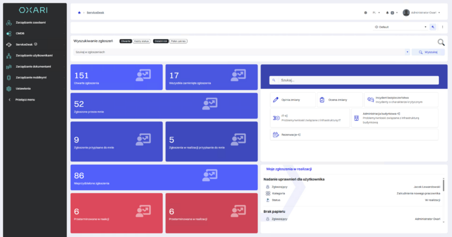Select the Pełen zakres filter chip
Screen dimensions: 452x237
tap(179, 41)
